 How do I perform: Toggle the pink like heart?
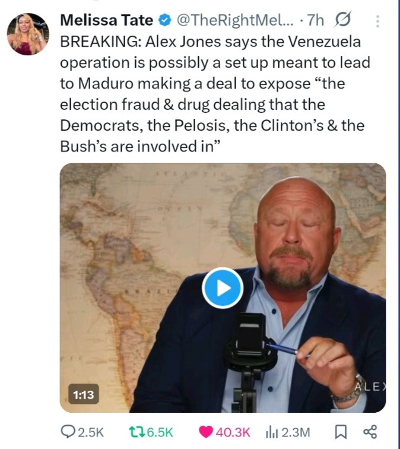coord(205,432)
